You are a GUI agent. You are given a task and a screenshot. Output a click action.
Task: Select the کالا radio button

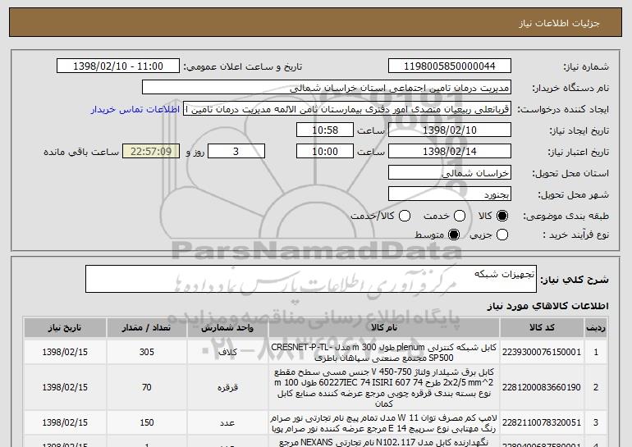(501, 216)
